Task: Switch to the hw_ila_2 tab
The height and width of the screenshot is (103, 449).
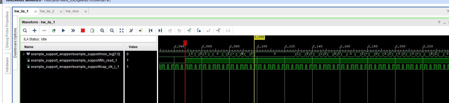Action: (47, 11)
